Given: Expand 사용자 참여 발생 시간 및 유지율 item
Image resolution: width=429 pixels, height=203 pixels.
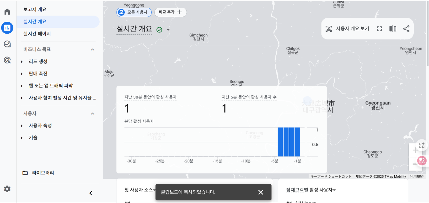Looking at the screenshot, I should pos(22,98).
